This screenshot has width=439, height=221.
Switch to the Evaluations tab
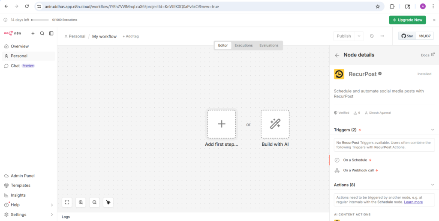[x=269, y=45]
